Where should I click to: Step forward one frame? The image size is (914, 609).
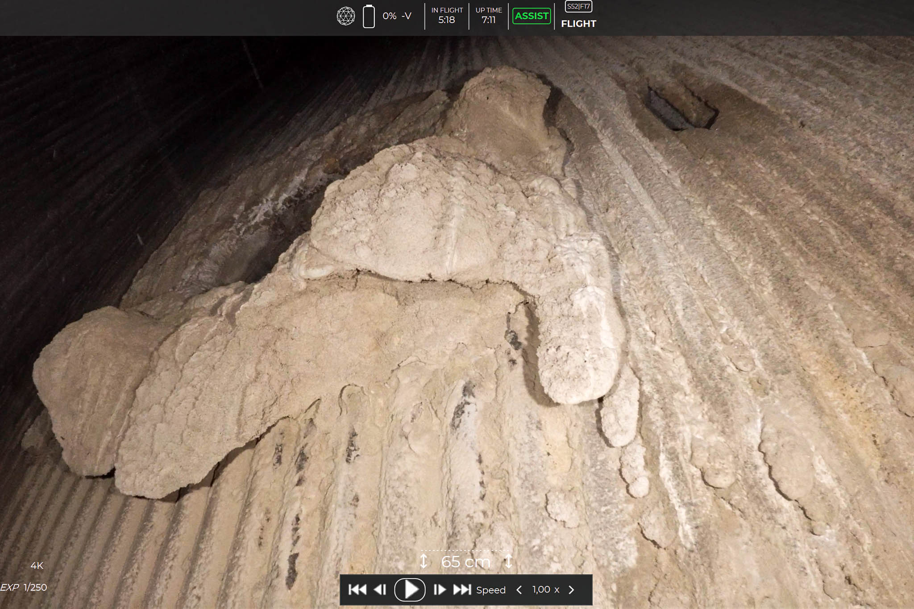click(440, 589)
